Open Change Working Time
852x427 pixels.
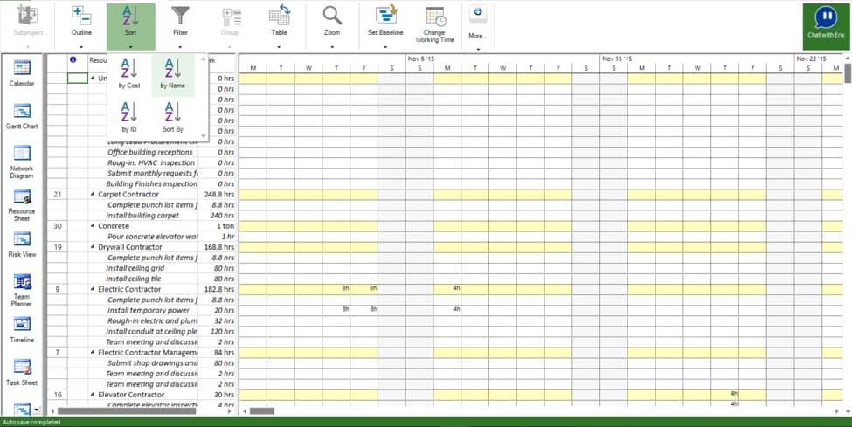[x=434, y=23]
